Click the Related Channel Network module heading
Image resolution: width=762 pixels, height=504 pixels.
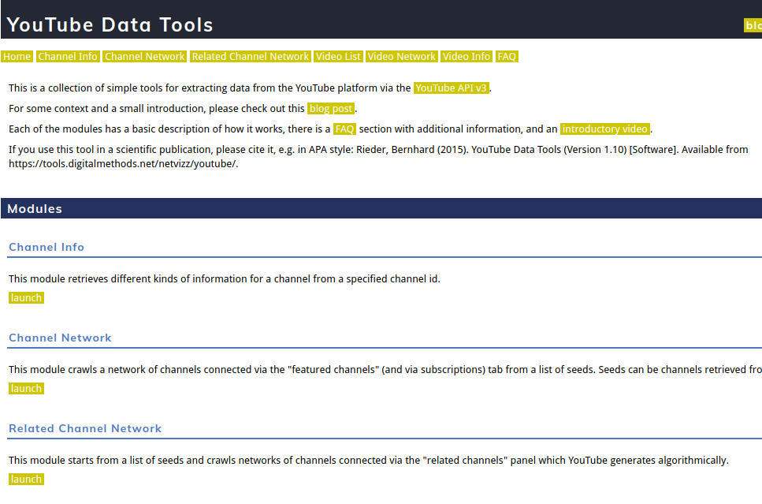coord(85,428)
